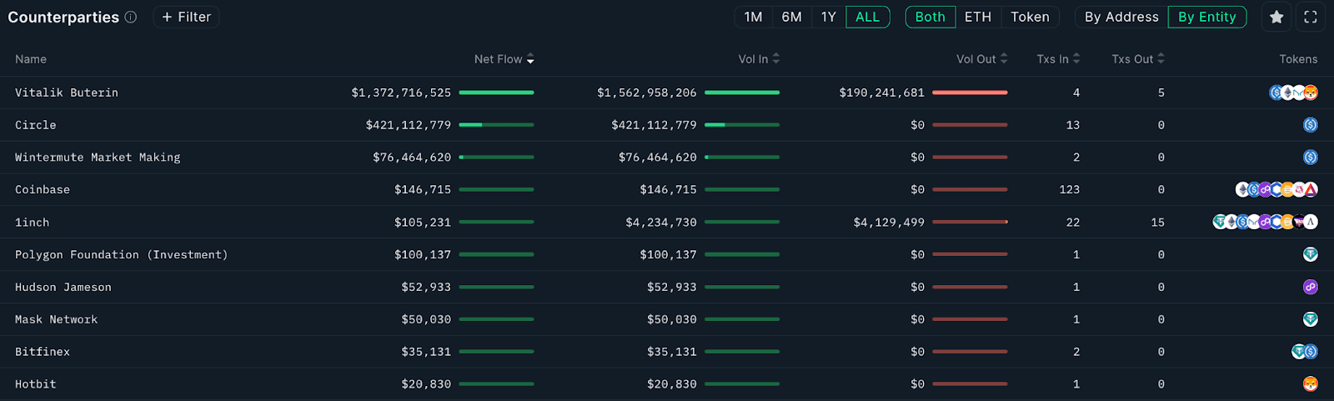Viewport: 1334px width, 401px height.
Task: Click Coinbase row token icons
Action: [1276, 190]
